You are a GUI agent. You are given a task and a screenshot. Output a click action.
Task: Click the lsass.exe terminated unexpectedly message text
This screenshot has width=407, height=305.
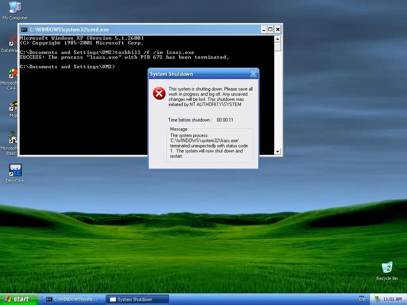point(209,146)
